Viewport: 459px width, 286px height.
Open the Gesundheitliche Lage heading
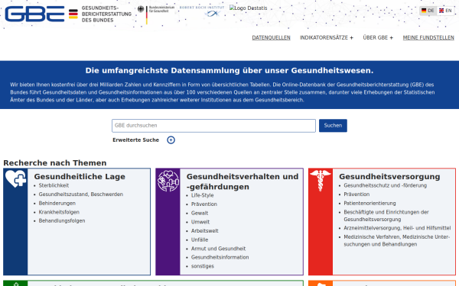tap(80, 177)
